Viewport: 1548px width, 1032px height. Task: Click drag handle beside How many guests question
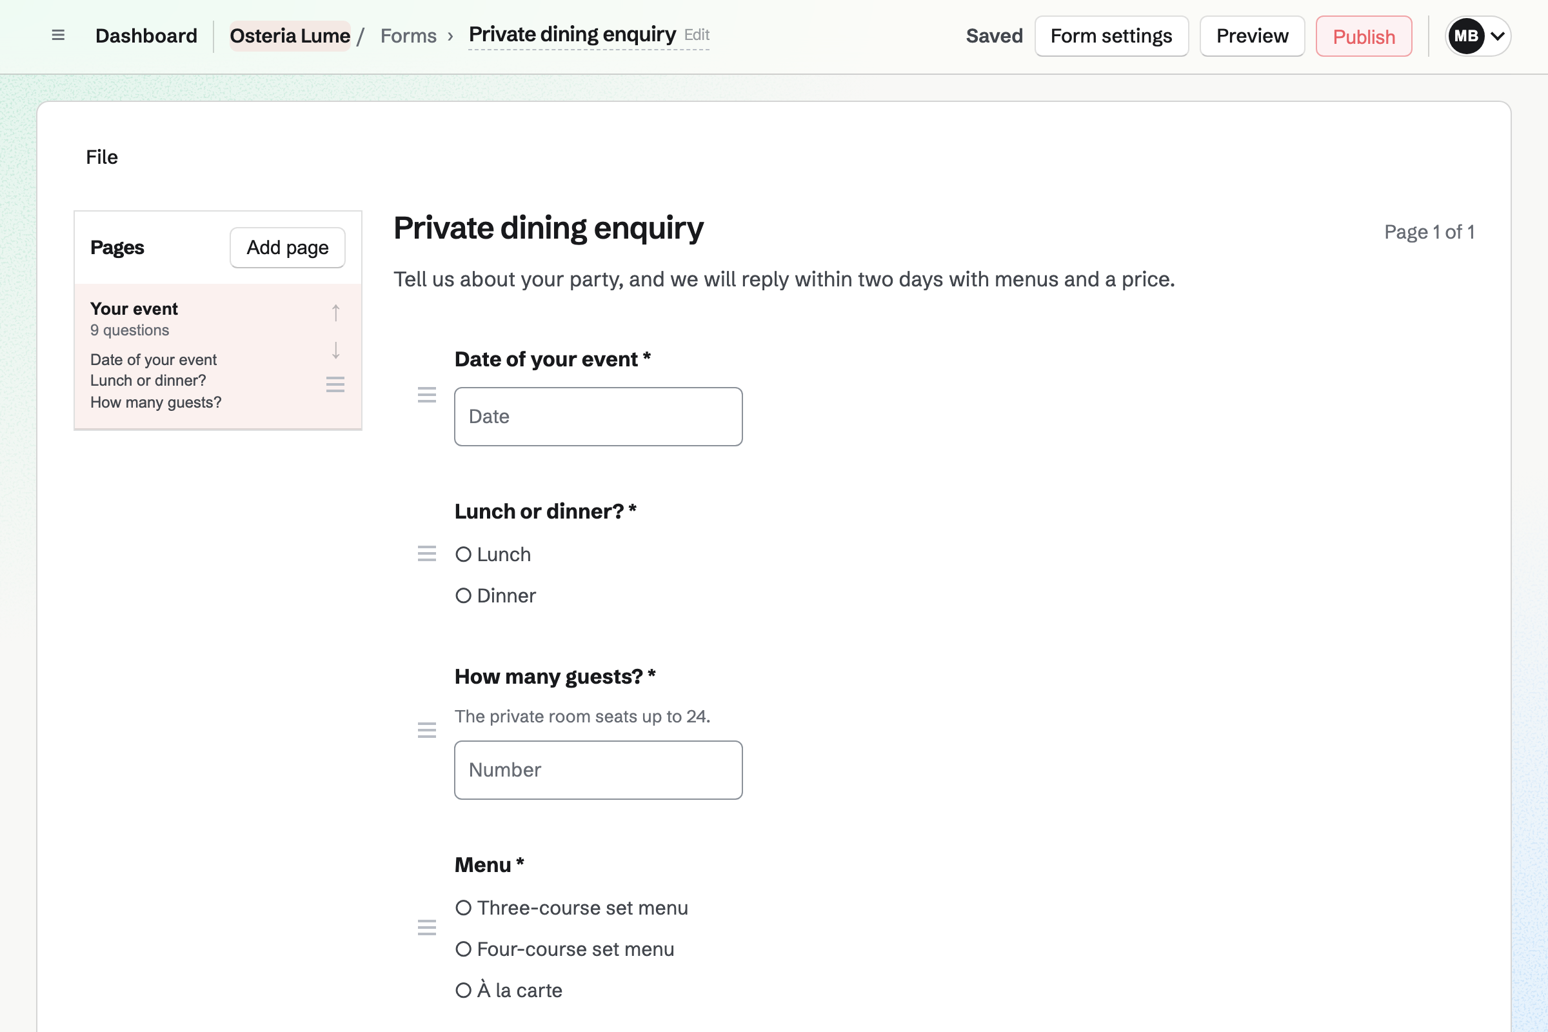pyautogui.click(x=427, y=730)
